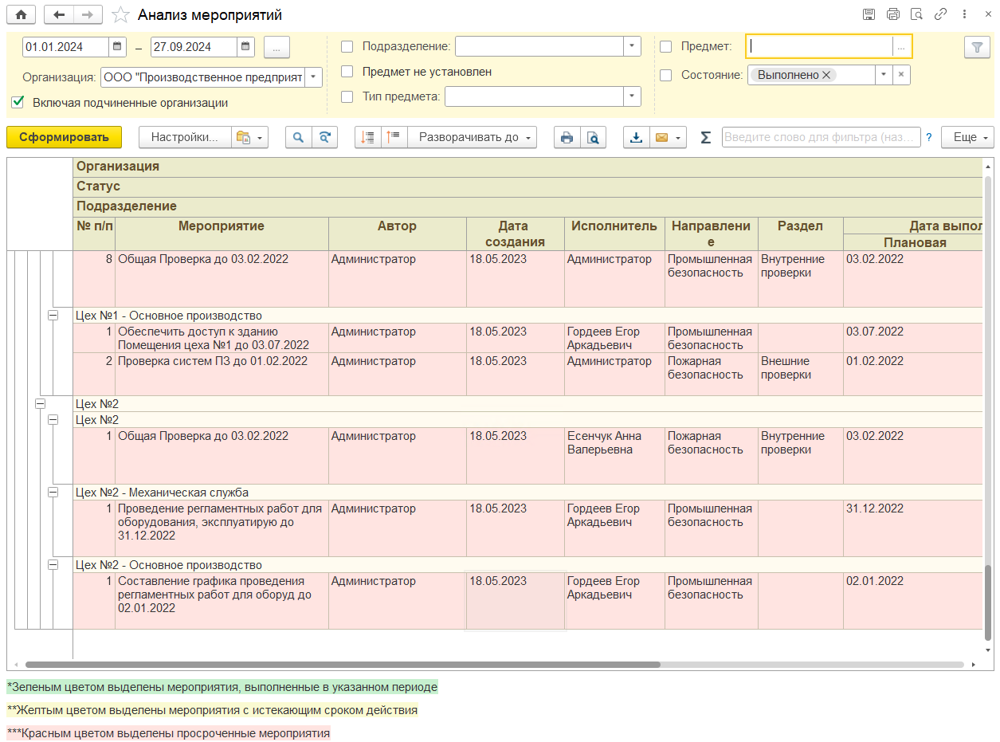Screen dimensions: 1000x742
Task: Open Настройки... button
Action: (x=184, y=137)
